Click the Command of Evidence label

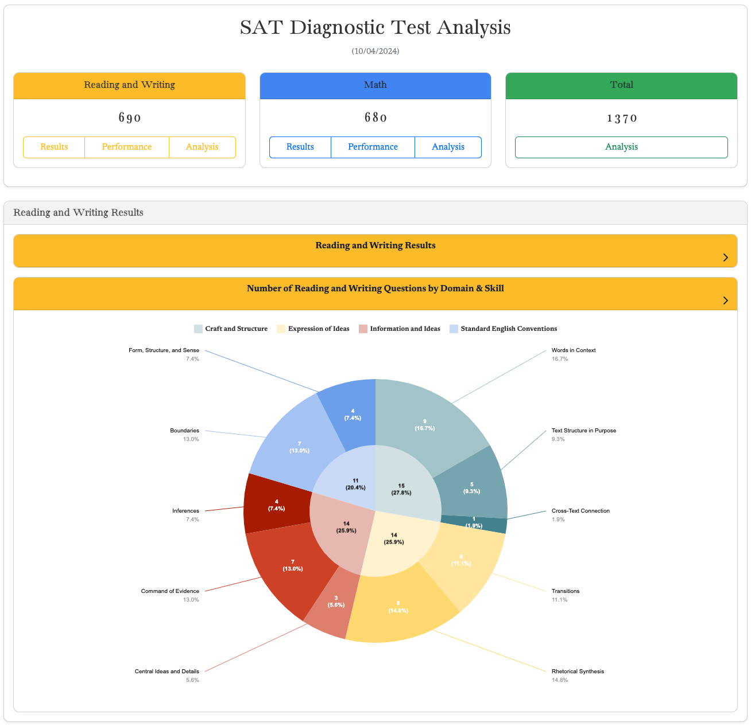[170, 591]
